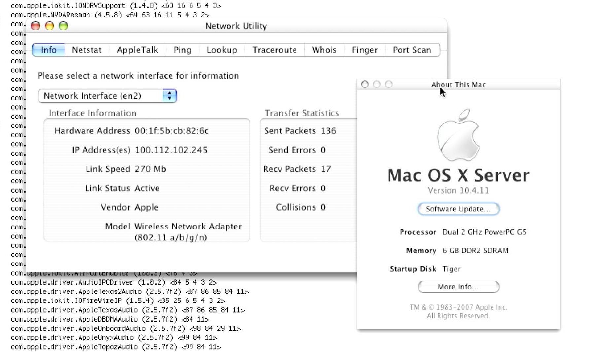The width and height of the screenshot is (593, 352).
Task: Select the Whois tab
Action: [324, 50]
